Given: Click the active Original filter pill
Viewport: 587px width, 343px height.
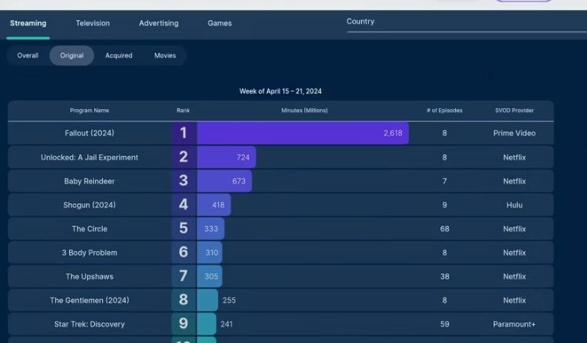Looking at the screenshot, I should point(71,56).
